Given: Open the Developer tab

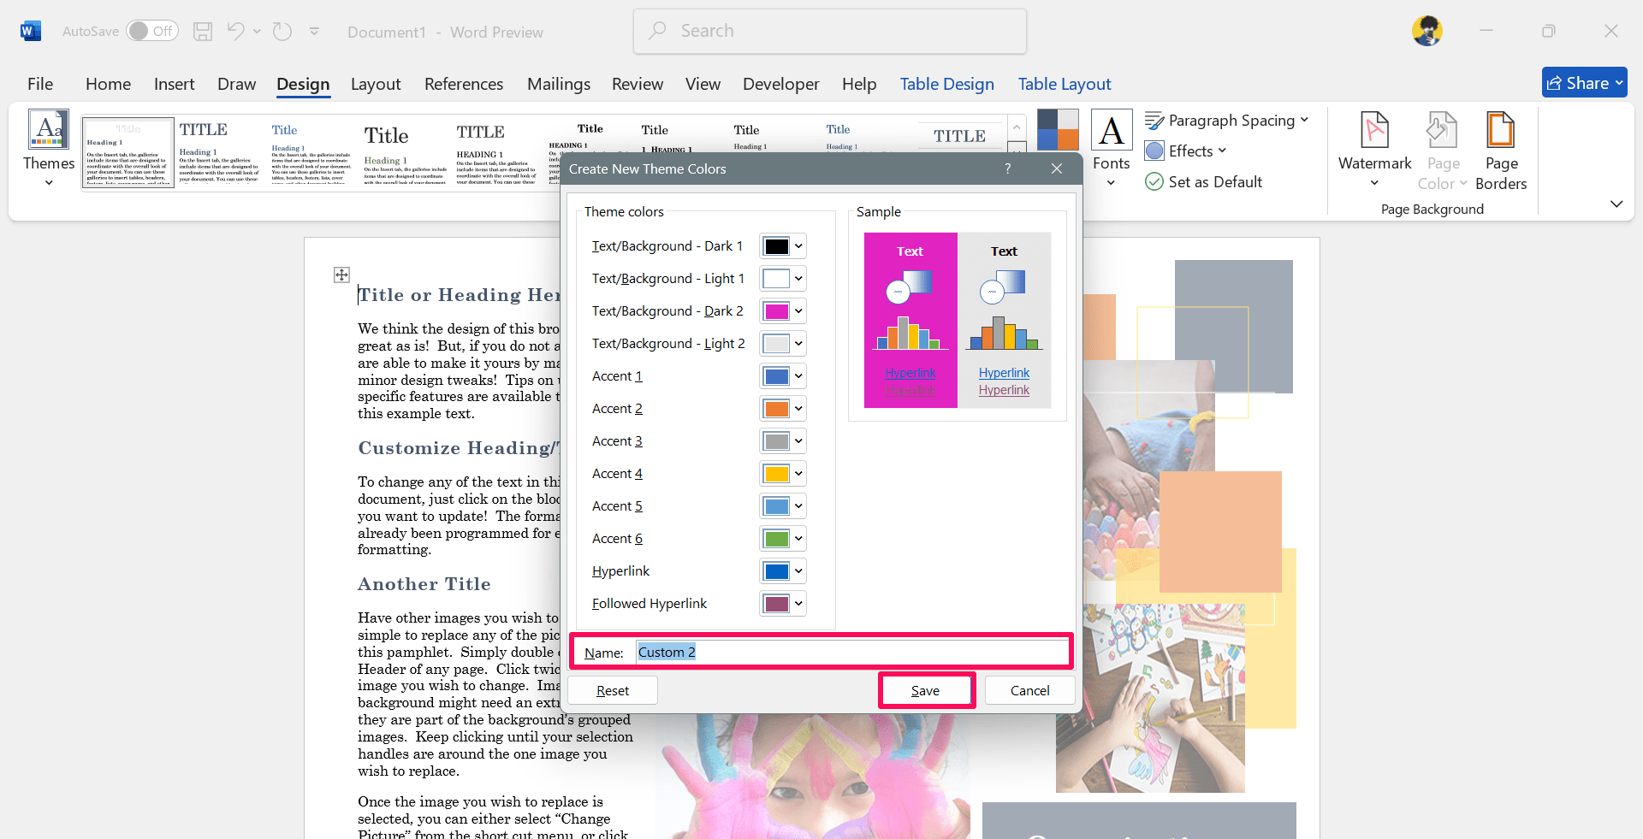Looking at the screenshot, I should click(x=781, y=84).
